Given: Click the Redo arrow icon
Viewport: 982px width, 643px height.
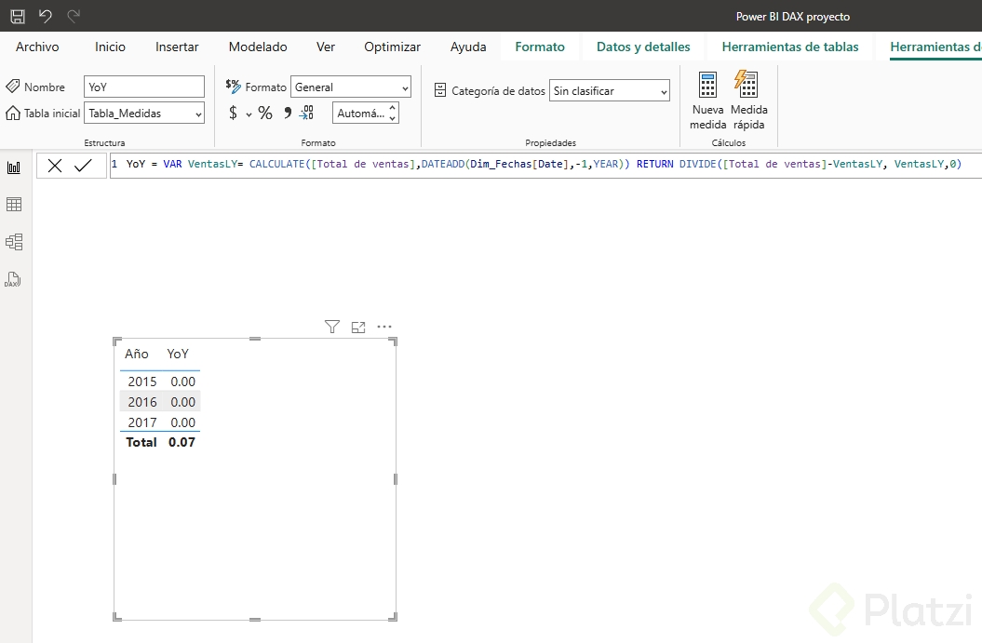Looking at the screenshot, I should tap(74, 16).
